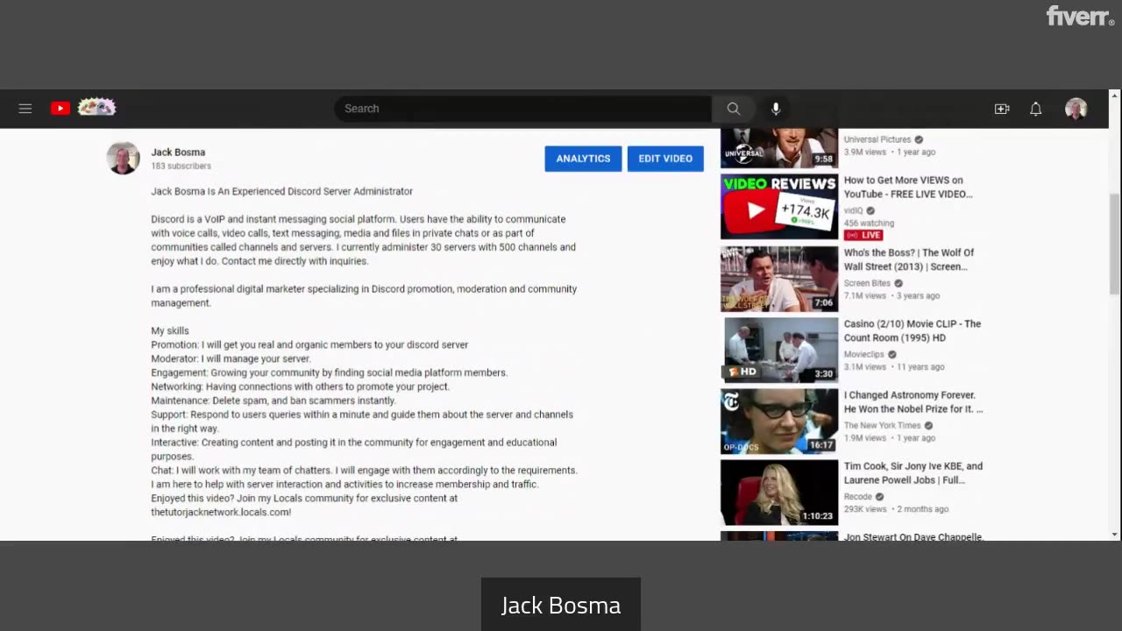1122x631 pixels.
Task: Click the '456 watching' text
Action: (x=869, y=223)
